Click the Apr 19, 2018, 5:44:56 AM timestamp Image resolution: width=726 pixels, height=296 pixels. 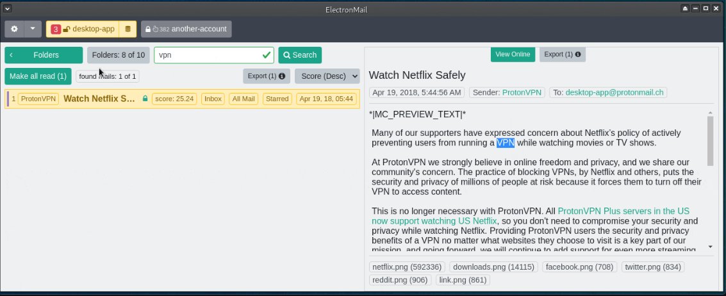(417, 93)
